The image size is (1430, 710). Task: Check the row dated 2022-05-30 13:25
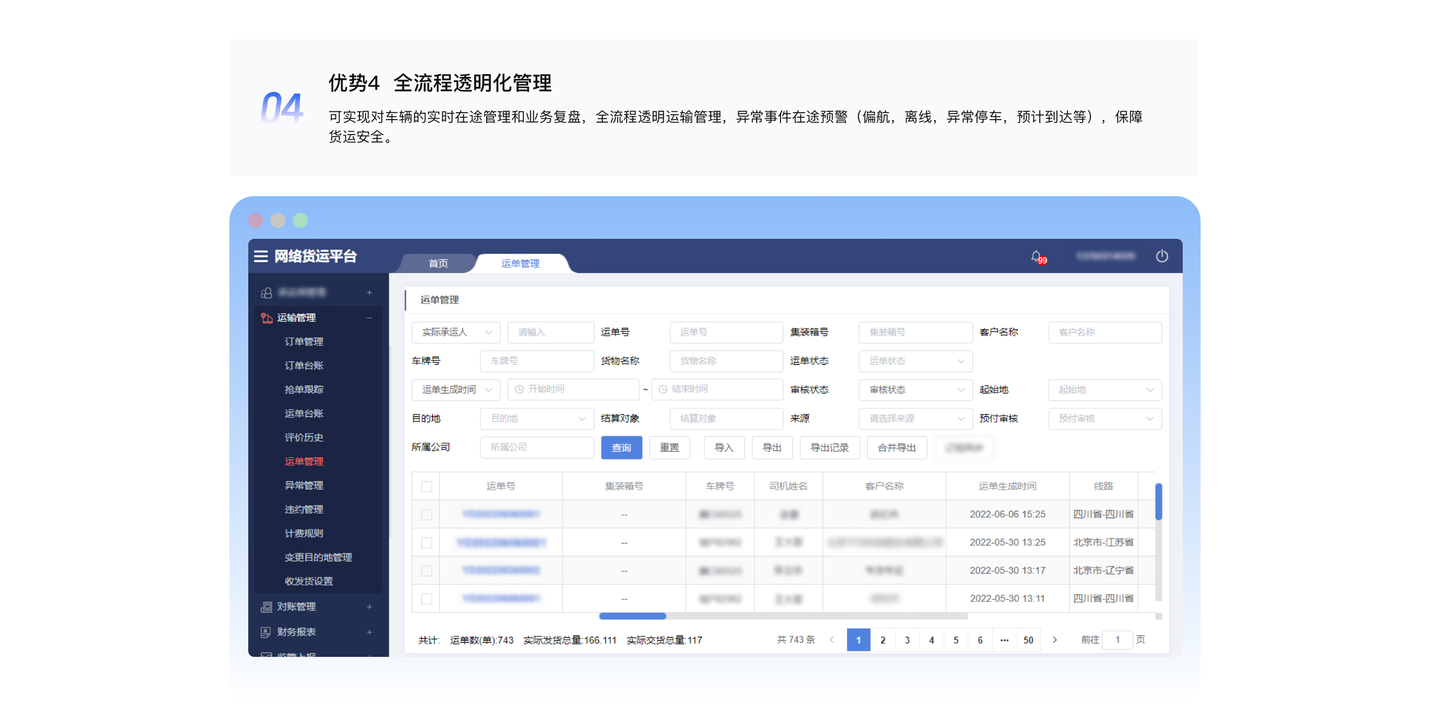point(427,542)
